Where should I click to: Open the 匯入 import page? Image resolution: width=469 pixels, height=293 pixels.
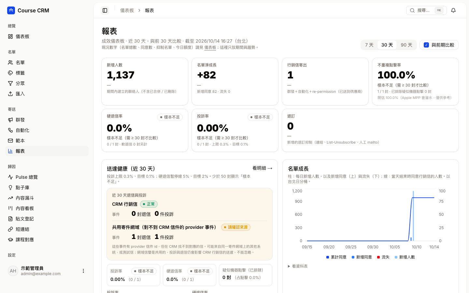pyautogui.click(x=48, y=94)
